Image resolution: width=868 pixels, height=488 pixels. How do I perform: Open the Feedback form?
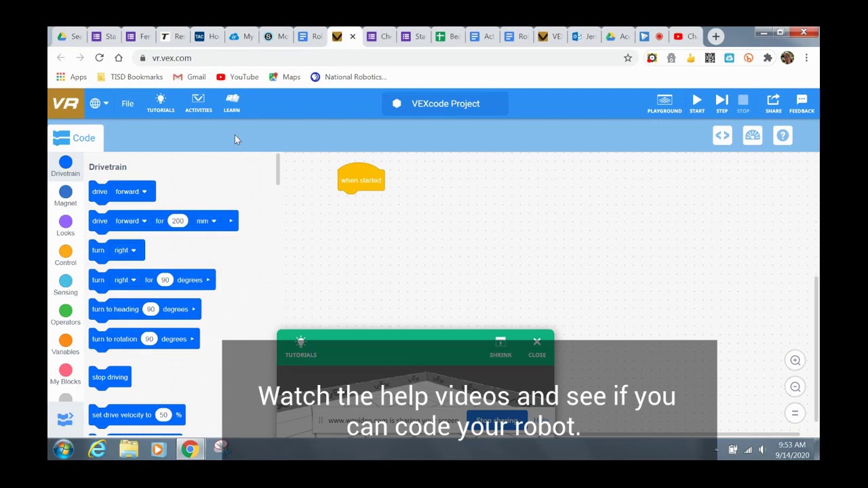click(x=802, y=104)
